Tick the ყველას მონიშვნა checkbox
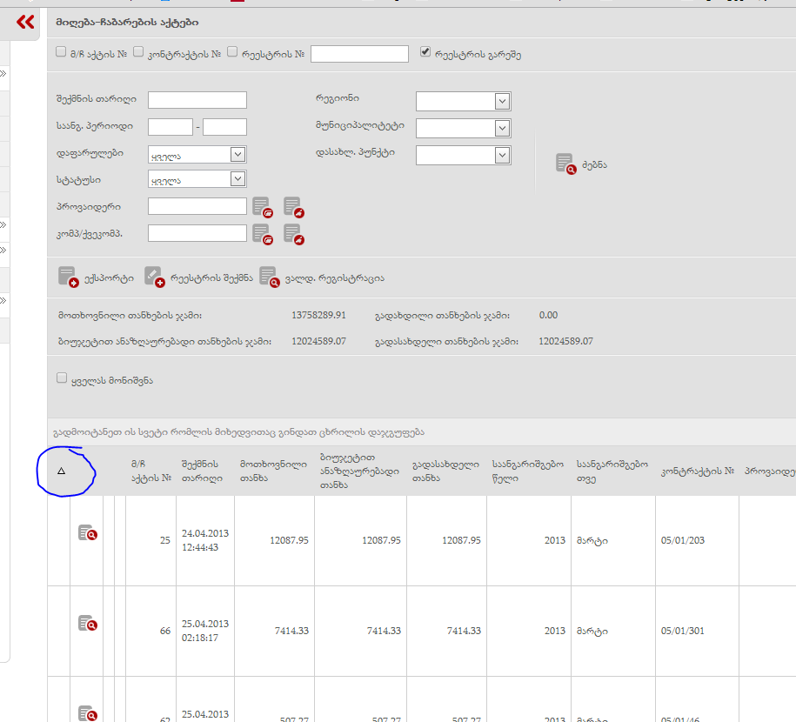796x722 pixels. [x=62, y=378]
